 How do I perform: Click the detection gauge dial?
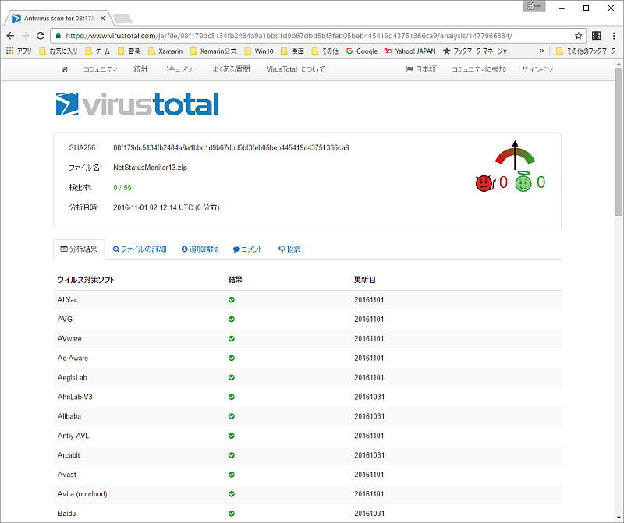(x=515, y=156)
